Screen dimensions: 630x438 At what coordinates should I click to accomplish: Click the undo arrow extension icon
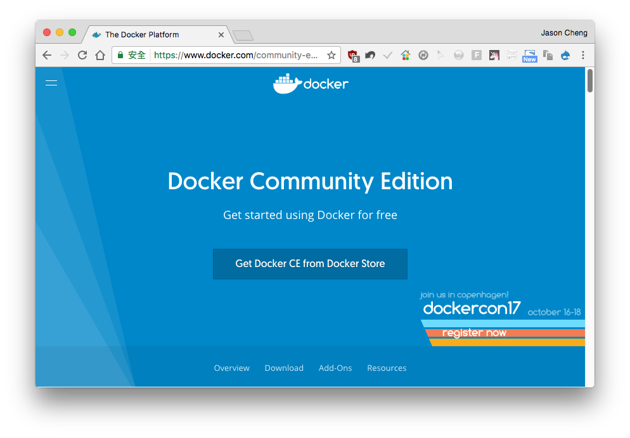click(x=370, y=55)
